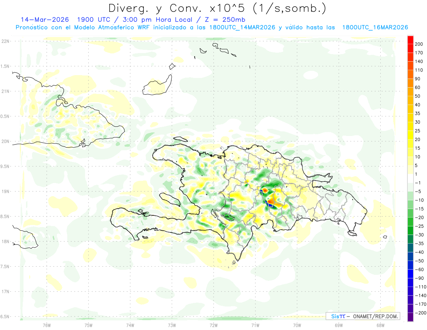Click the 71W longitude axis label
This screenshot has height=330, width=427.
click(255, 325)
